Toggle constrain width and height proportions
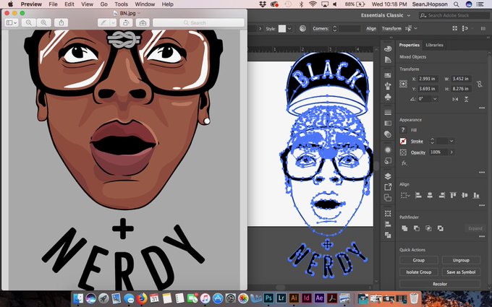The height and width of the screenshot is (307, 492). [x=479, y=84]
